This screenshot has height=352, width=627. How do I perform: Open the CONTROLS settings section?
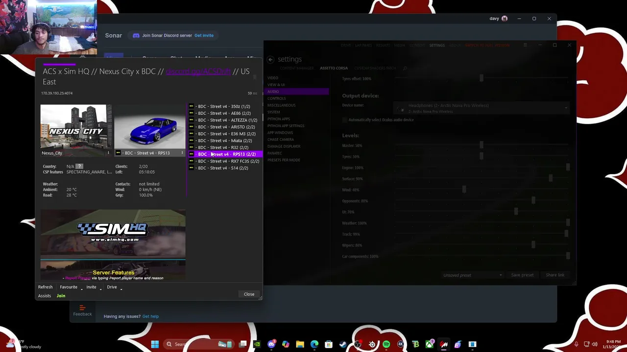tap(276, 98)
